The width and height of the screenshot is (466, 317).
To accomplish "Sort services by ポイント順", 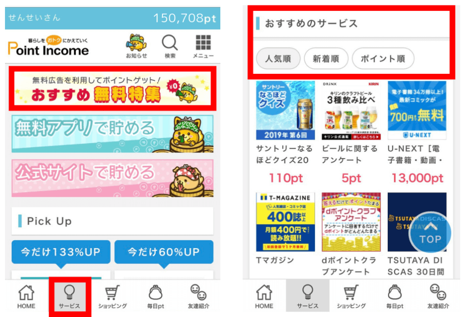I will [x=383, y=59].
